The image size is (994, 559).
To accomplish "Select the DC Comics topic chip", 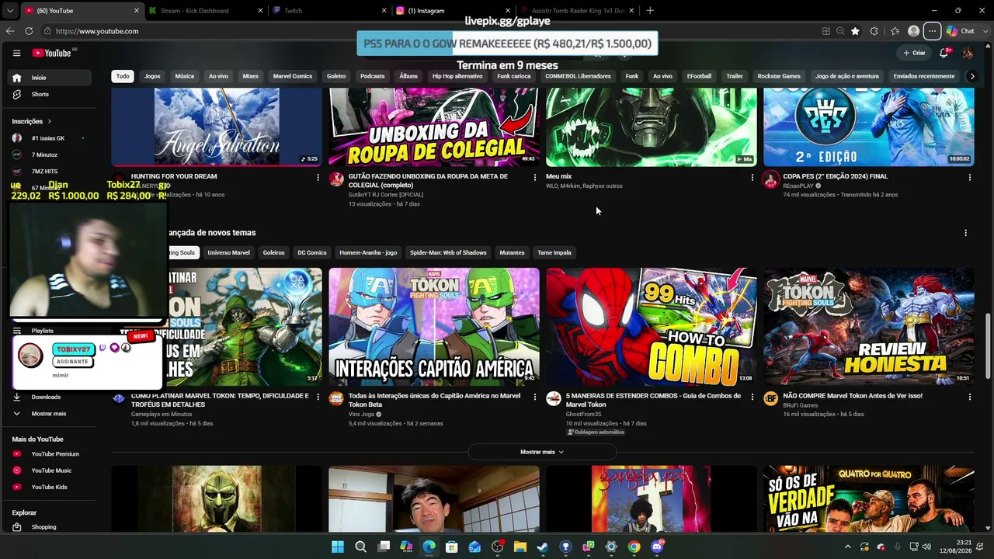I will [312, 252].
